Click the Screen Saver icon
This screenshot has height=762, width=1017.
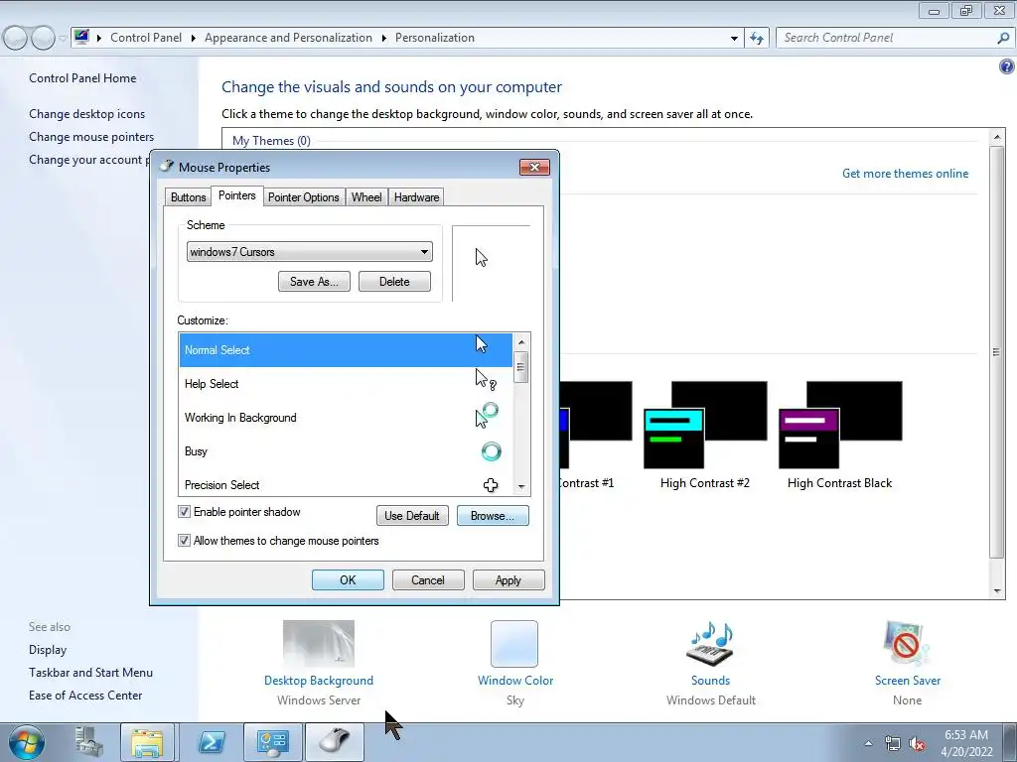[907, 643]
